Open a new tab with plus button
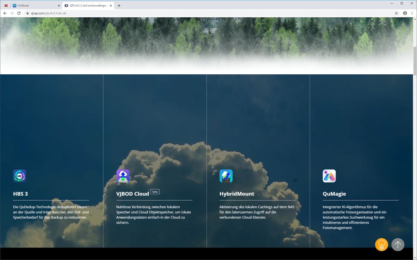 coord(119,6)
